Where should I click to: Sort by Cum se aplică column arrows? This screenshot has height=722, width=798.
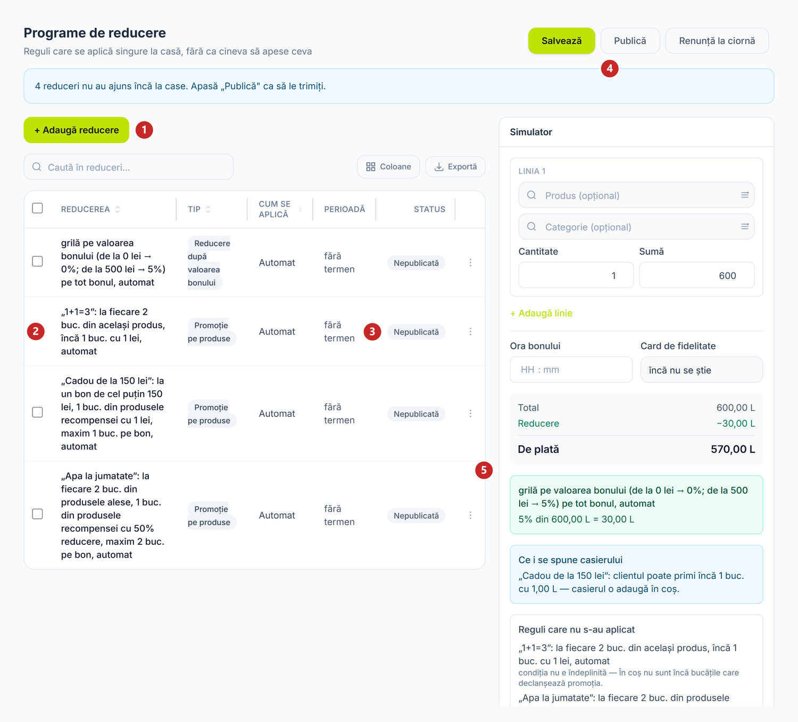(301, 210)
